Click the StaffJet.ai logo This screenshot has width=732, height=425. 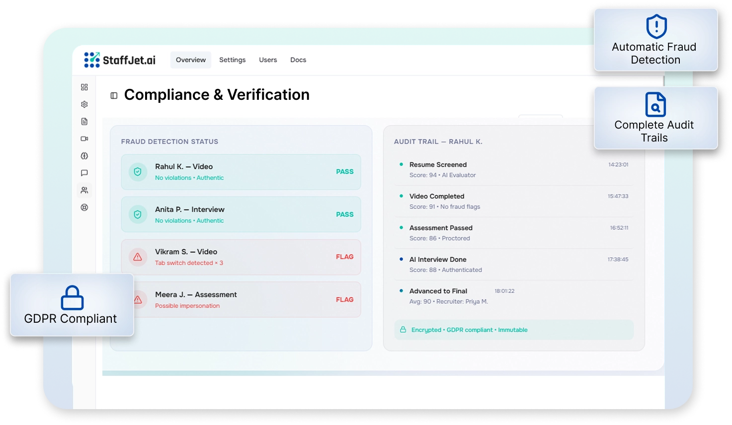(x=120, y=60)
